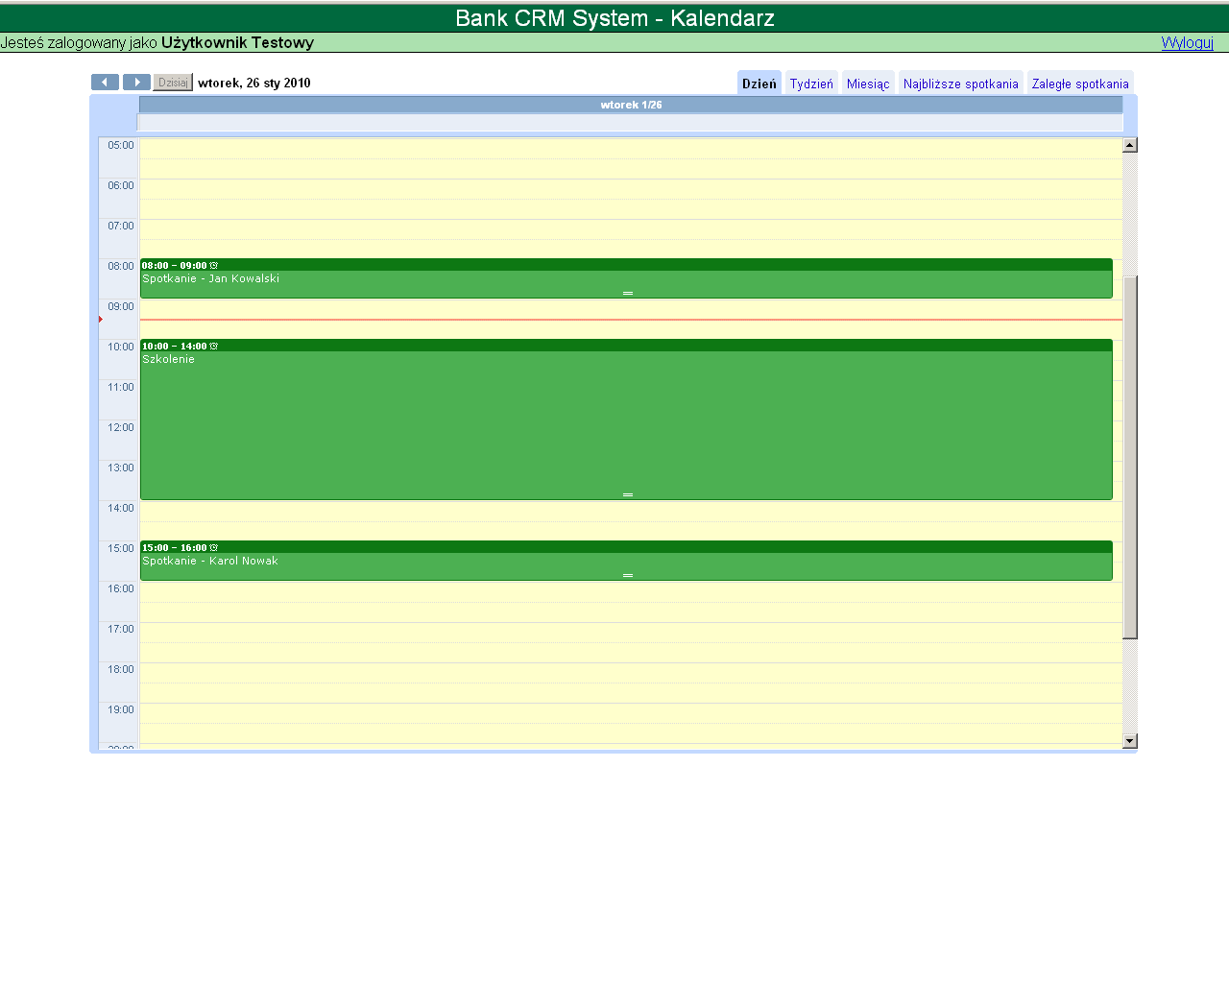Click the vertical scrollbar thumb
Viewport: 1229px width, 983px height.
click(x=1130, y=457)
